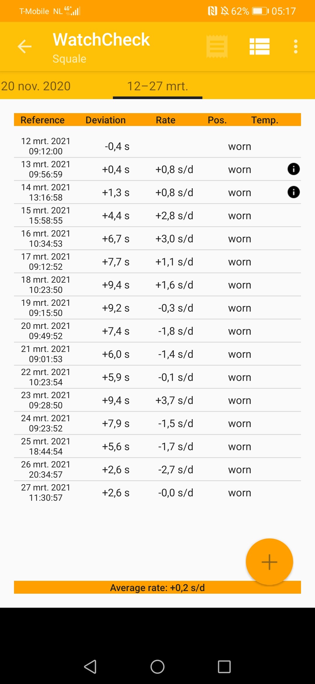315x684 pixels.
Task: Open Android recent apps square button
Action: 224,667
